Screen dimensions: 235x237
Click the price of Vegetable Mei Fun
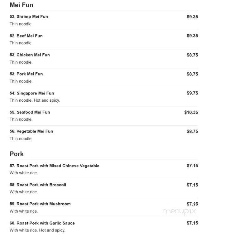point(192,131)
